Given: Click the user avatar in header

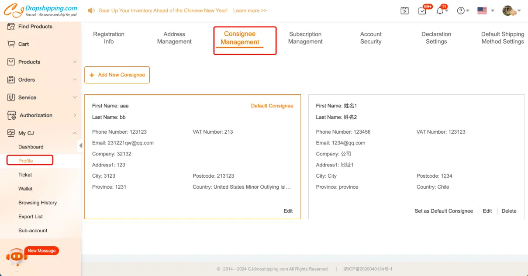Looking at the screenshot, I should click(509, 11).
